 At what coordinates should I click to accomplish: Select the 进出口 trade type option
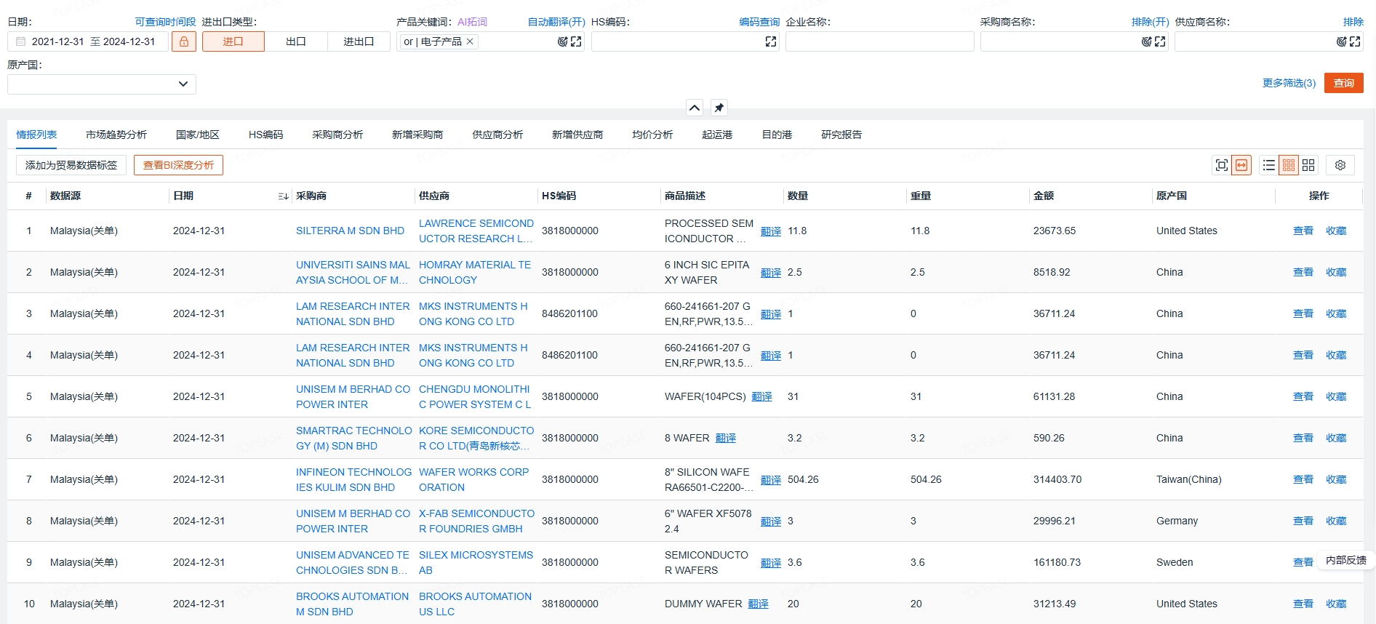point(359,41)
